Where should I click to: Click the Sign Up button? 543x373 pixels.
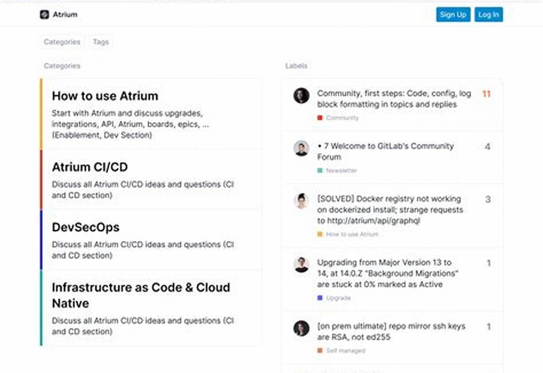(x=453, y=15)
